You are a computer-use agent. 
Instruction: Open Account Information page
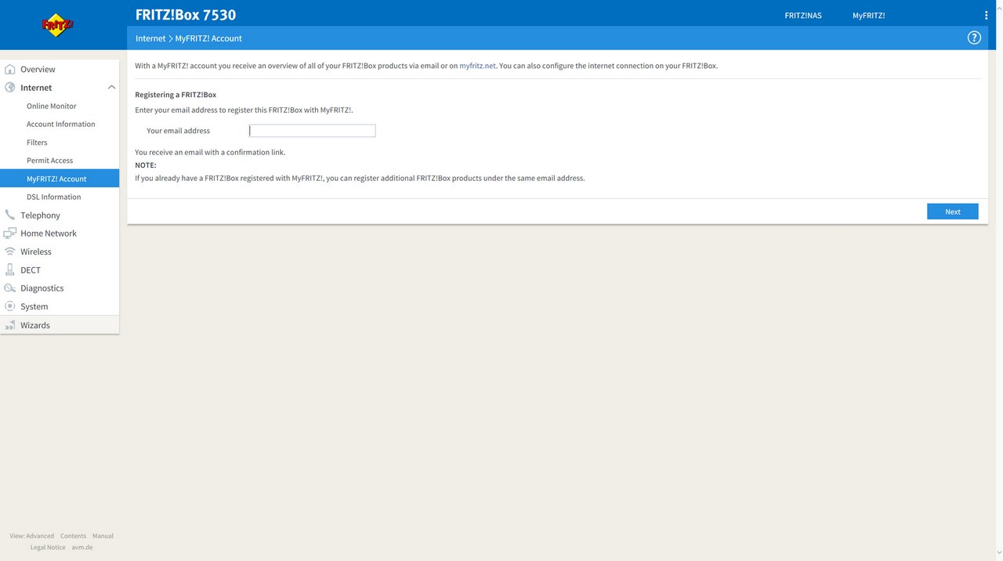pos(61,124)
